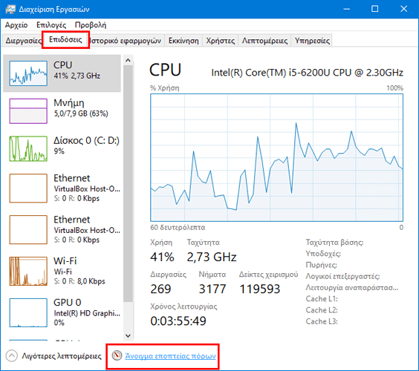Click the '60 δευτερόλεπτα' graph axis label

pos(178,228)
